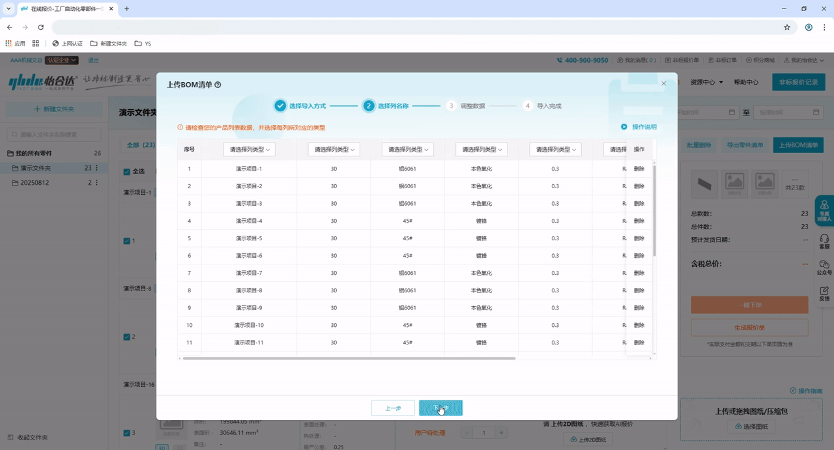Click the 公众号 WeChat icon

coord(824,268)
